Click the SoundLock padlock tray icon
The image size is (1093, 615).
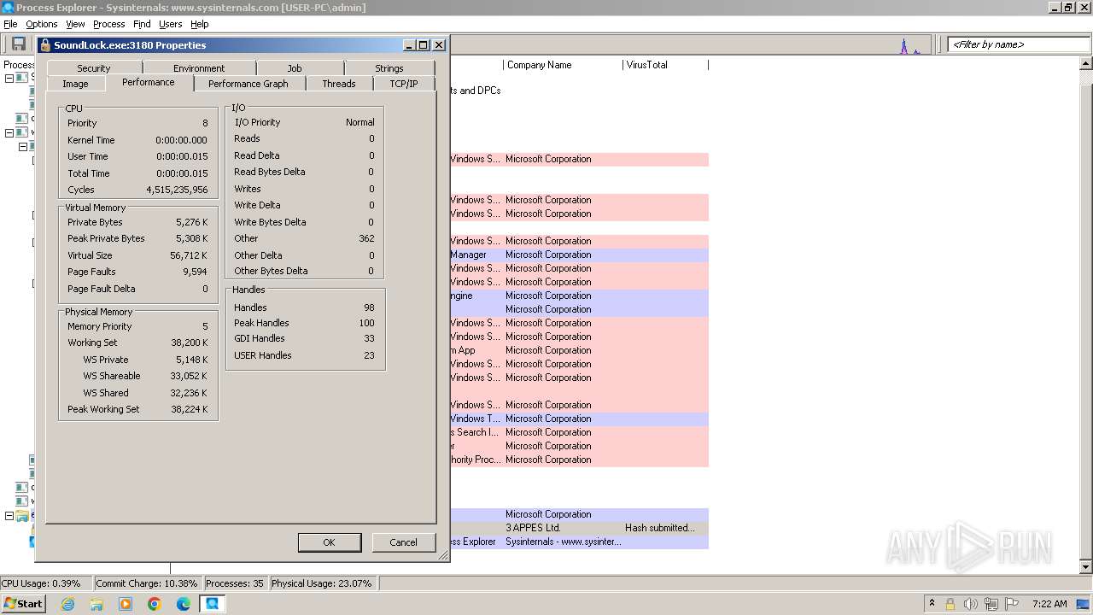pos(950,604)
